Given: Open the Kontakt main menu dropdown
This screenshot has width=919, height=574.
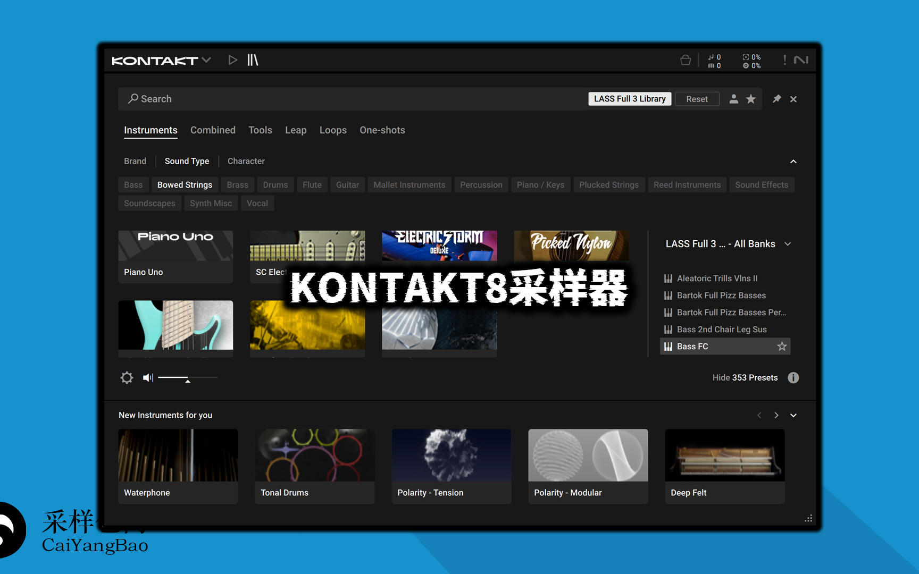Looking at the screenshot, I should (206, 60).
